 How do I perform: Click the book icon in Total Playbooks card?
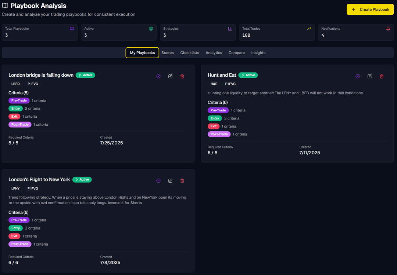point(72,29)
